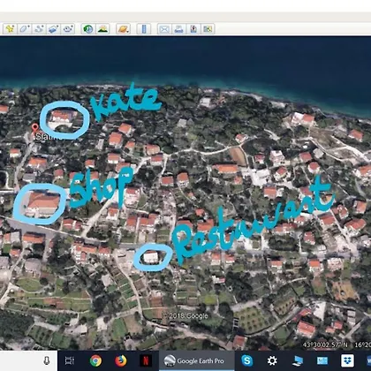Screen dimensions: 371x371
Task: Print the current map view
Action: [178, 29]
